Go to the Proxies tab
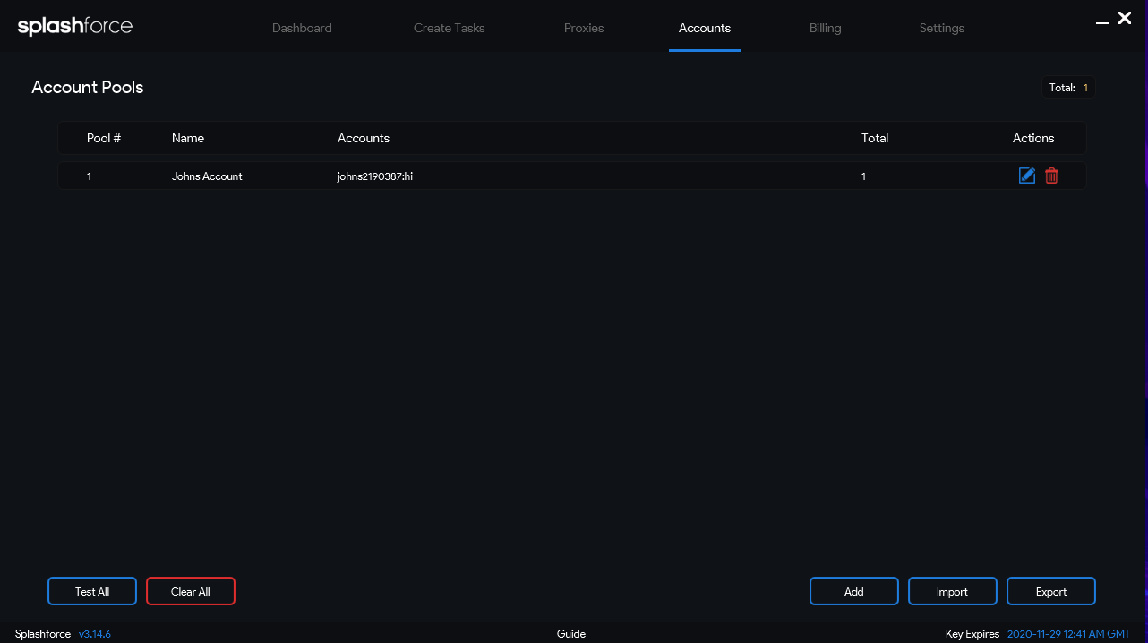This screenshot has width=1148, height=643. (x=584, y=28)
